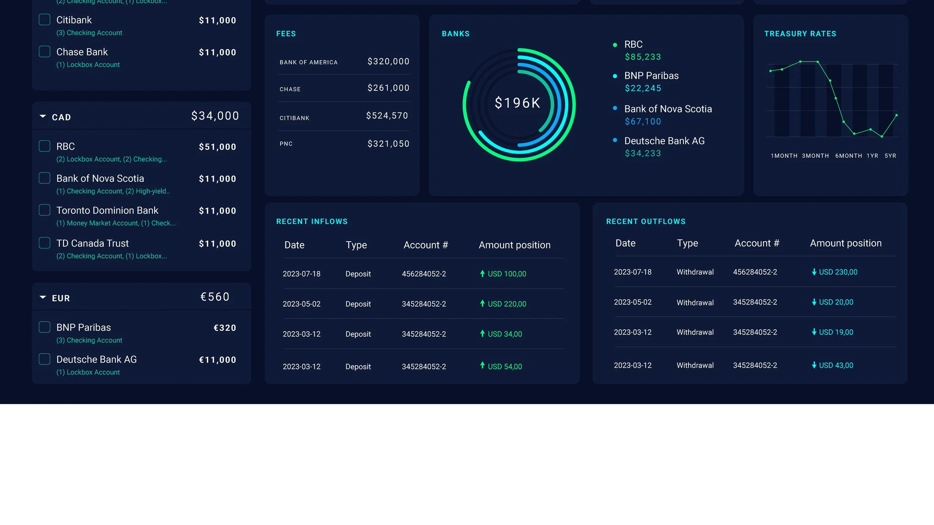Image resolution: width=934 pixels, height=525 pixels.
Task: Enable the RBC account checkbox
Action: (44, 146)
